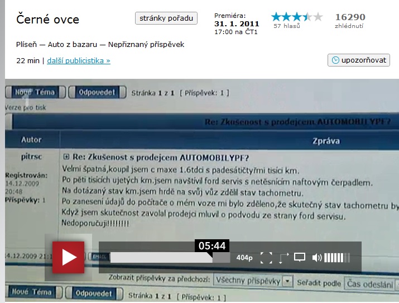Click the fullscreen icon in the player
This screenshot has height=303, width=399.
[x=266, y=258]
